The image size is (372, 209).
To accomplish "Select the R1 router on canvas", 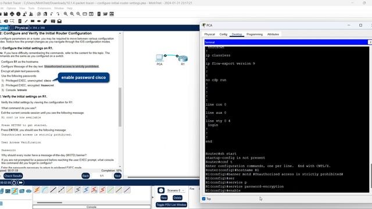I will pyautogui.click(x=183, y=58).
